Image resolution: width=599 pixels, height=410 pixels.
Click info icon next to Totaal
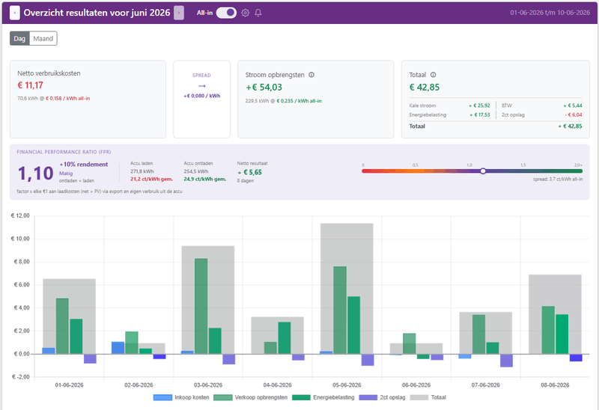(434, 75)
